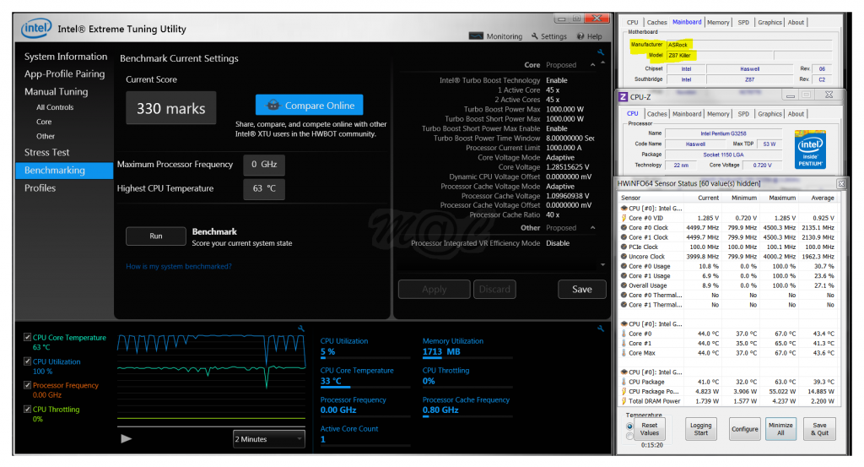
Task: Click the wrench icon above the Core settings
Action: [x=601, y=52]
